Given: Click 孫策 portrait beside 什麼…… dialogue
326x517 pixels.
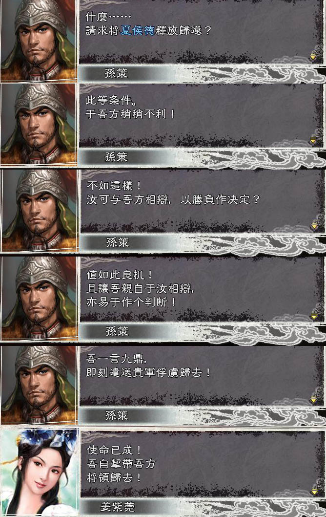Looking at the screenshot, I should click(x=39, y=40).
